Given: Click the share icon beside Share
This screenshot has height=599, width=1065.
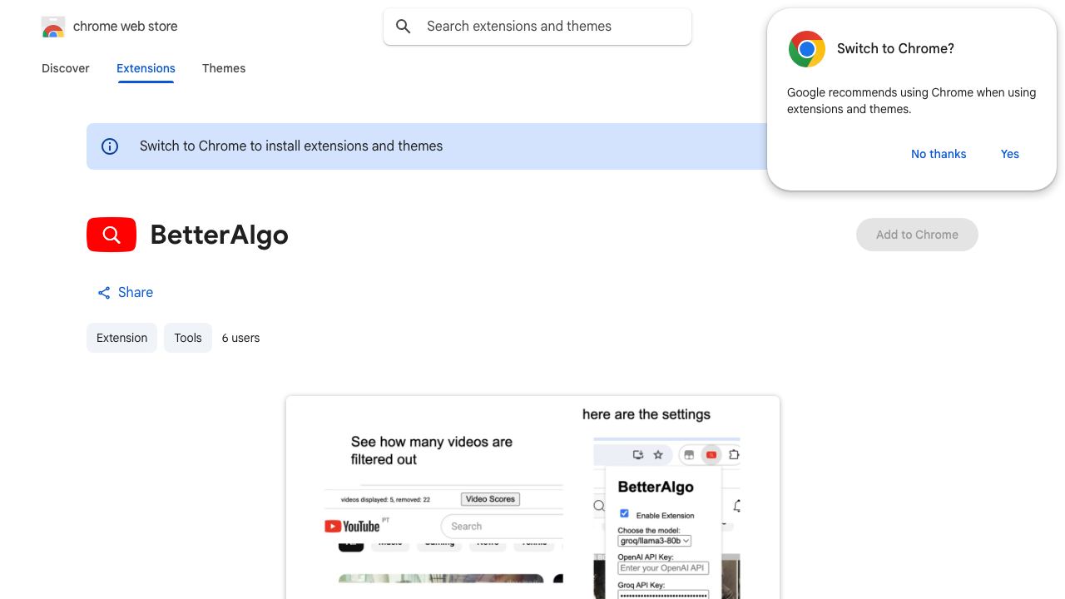Looking at the screenshot, I should (104, 293).
